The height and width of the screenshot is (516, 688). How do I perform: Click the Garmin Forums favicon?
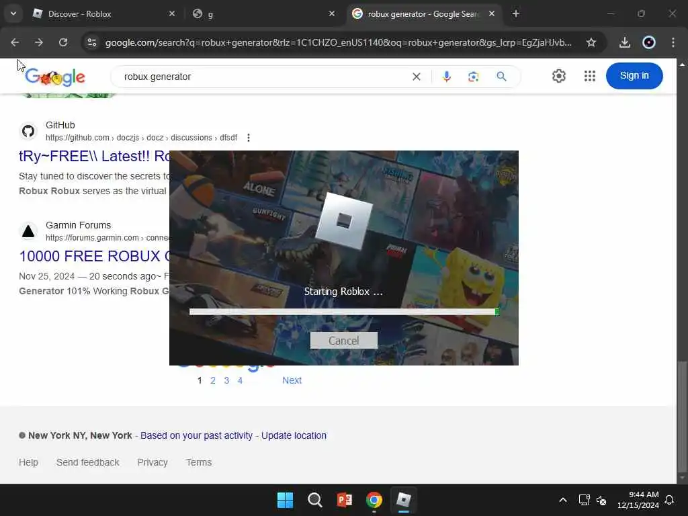pos(28,231)
